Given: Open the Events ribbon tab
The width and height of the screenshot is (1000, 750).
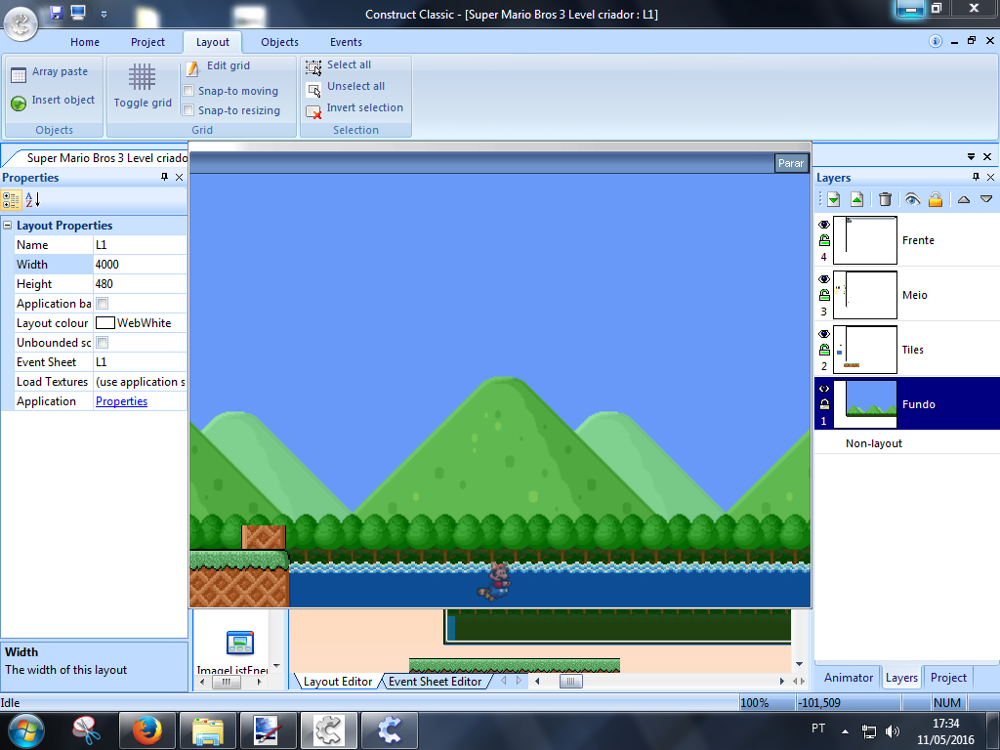Looking at the screenshot, I should [346, 42].
